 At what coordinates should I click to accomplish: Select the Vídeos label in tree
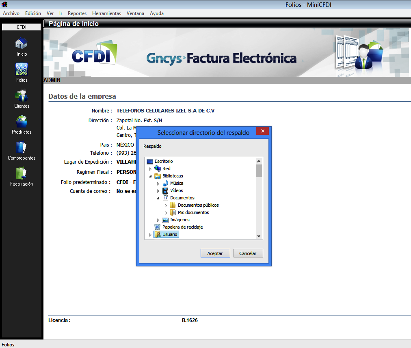[x=177, y=190]
